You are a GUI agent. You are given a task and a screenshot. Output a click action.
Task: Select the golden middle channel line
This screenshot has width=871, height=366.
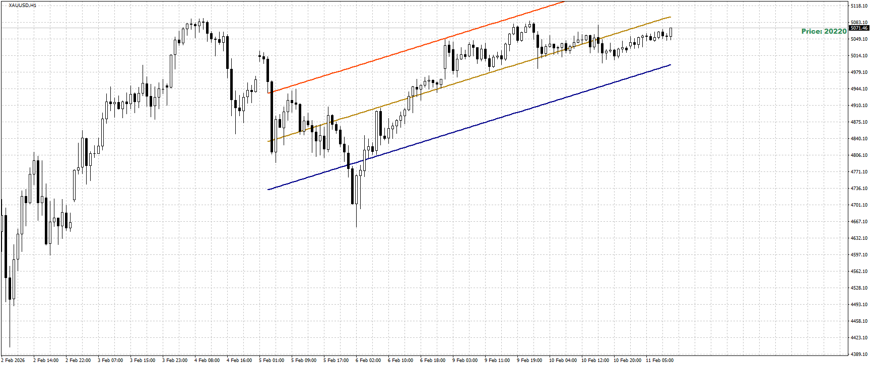tap(469, 79)
